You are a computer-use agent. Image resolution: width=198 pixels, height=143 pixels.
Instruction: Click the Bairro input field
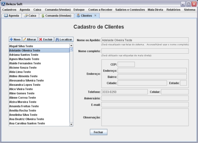[152, 77]
